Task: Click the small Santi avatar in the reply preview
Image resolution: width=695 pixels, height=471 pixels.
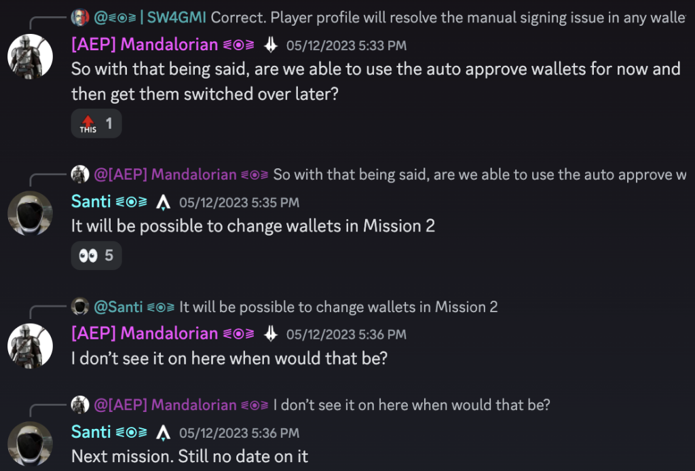Action: pos(79,307)
